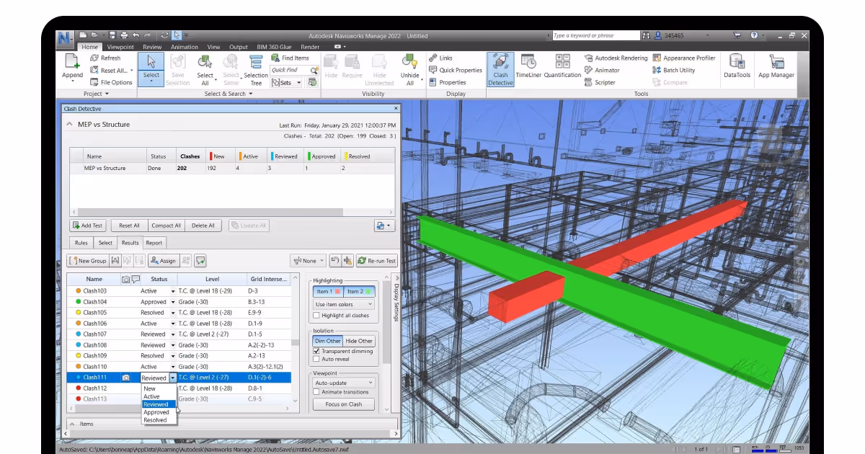Open Appearance Profiler
The image size is (865, 454).
pyautogui.click(x=684, y=58)
